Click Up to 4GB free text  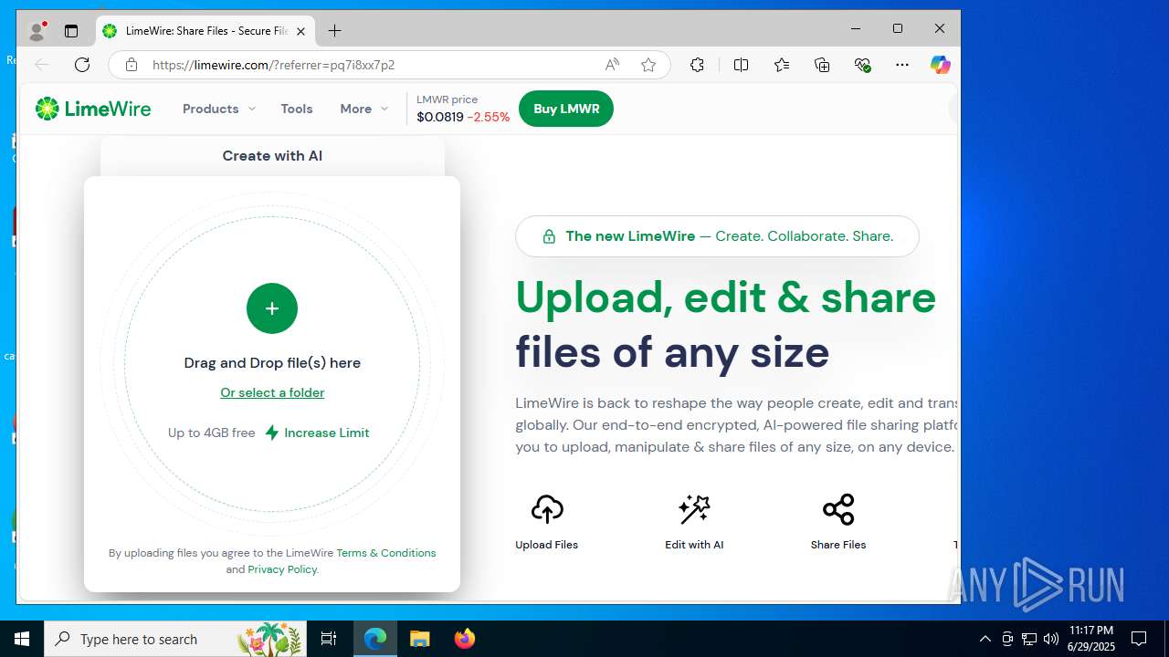tap(212, 433)
